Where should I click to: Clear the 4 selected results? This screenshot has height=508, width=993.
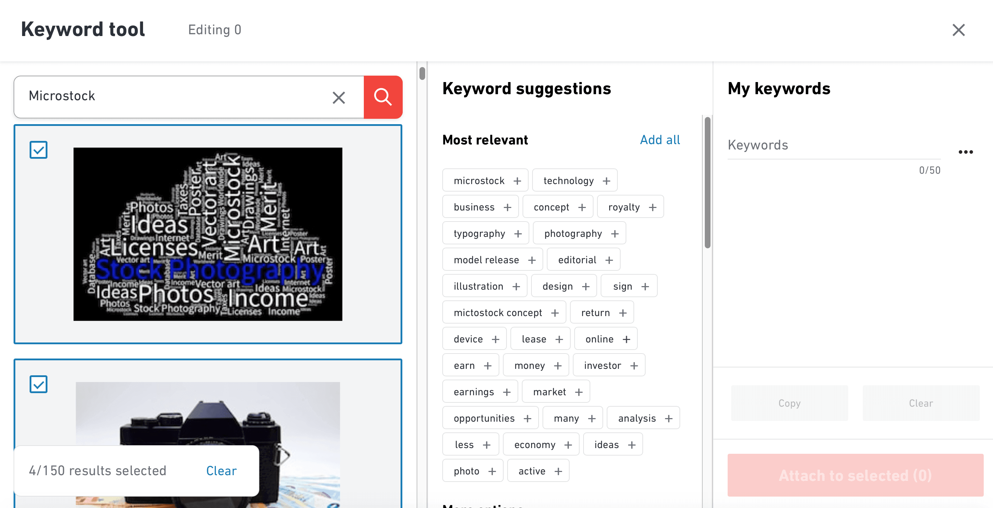click(x=221, y=470)
